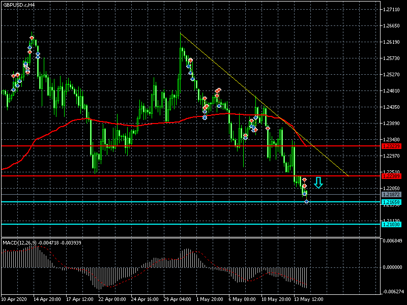407x305 pixels.
Task: Select the red moving average curve
Action: [127, 125]
